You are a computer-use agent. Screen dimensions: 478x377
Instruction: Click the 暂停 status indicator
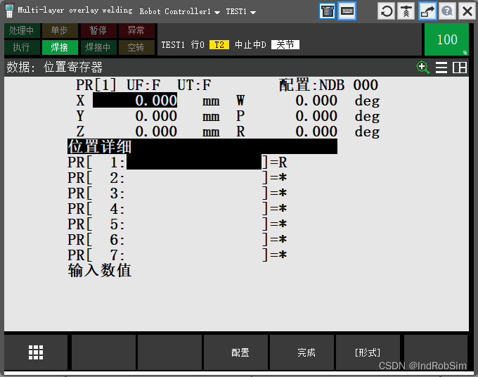click(98, 30)
